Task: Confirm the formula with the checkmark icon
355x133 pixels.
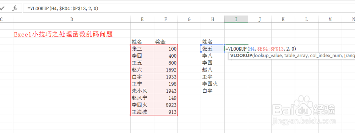Action: [x=2, y=8]
